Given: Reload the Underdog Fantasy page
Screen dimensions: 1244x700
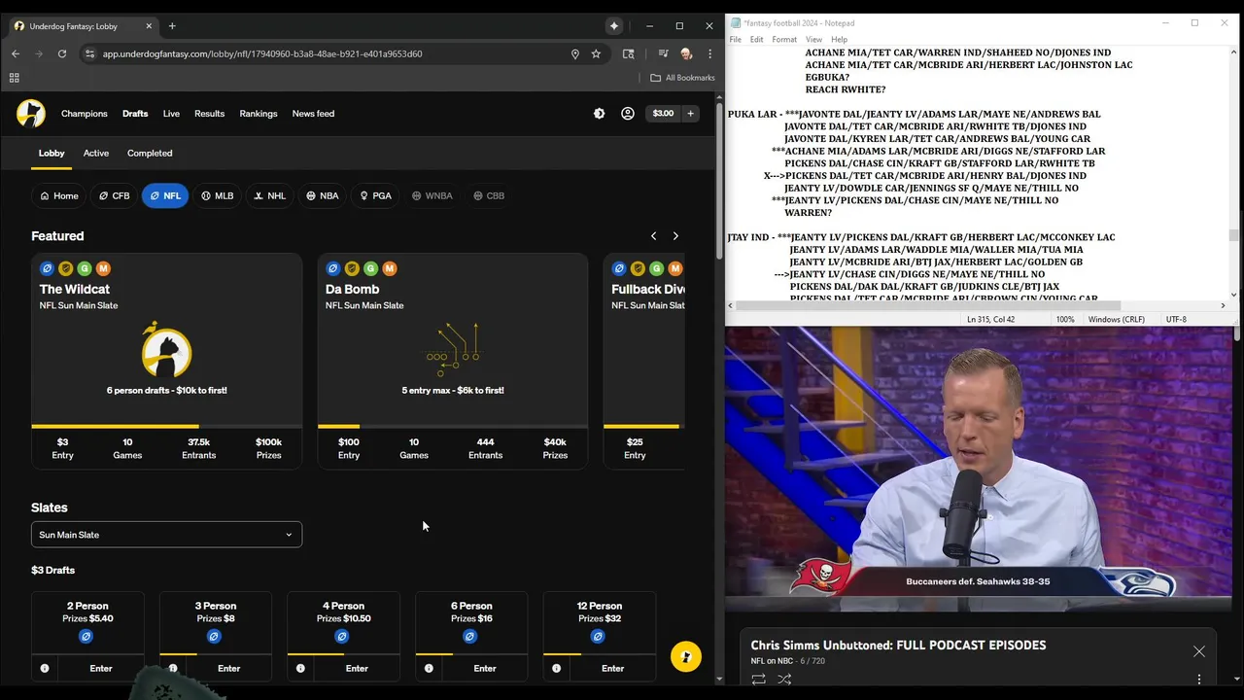Looking at the screenshot, I should coord(62,53).
